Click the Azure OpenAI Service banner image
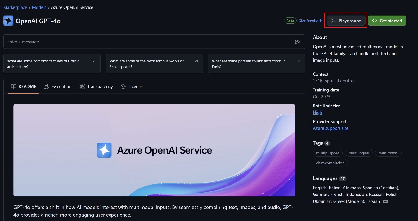This screenshot has width=418, height=221. [154, 150]
